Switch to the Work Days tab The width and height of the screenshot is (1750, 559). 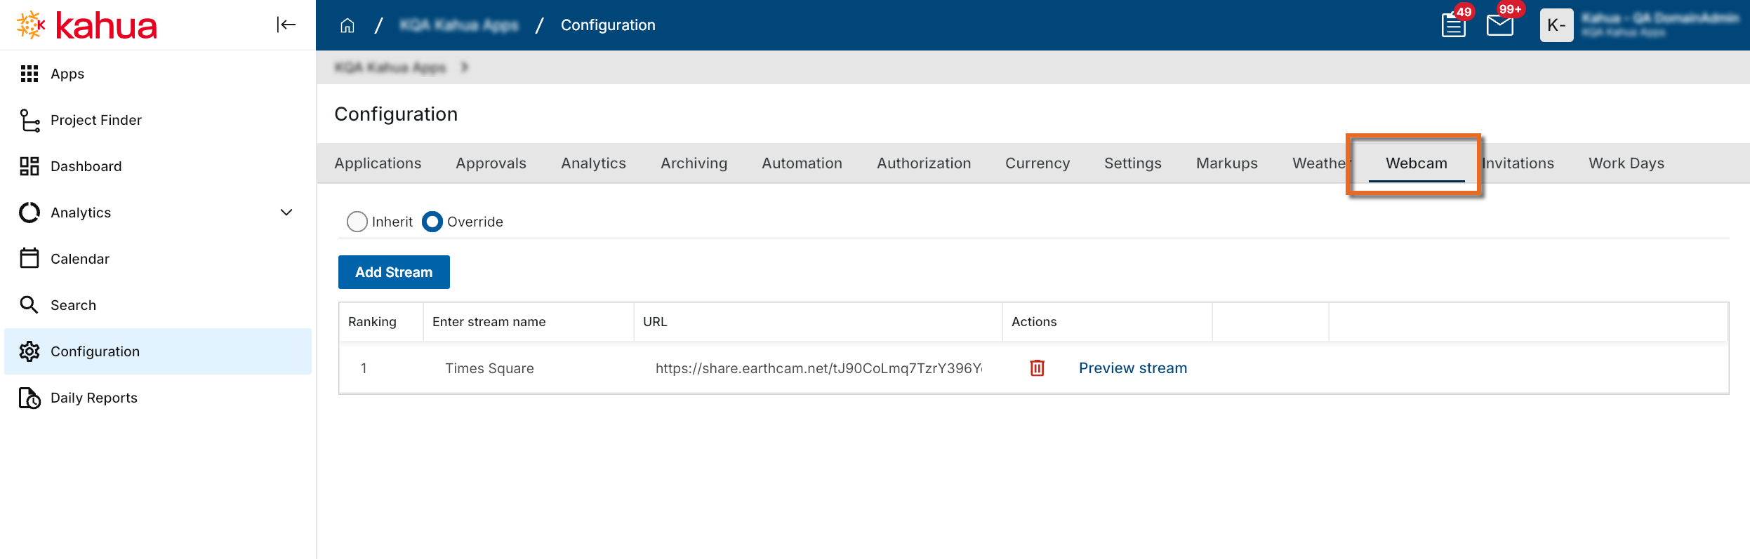[x=1626, y=163]
